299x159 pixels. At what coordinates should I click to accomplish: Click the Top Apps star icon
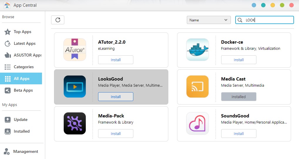click(x=8, y=32)
